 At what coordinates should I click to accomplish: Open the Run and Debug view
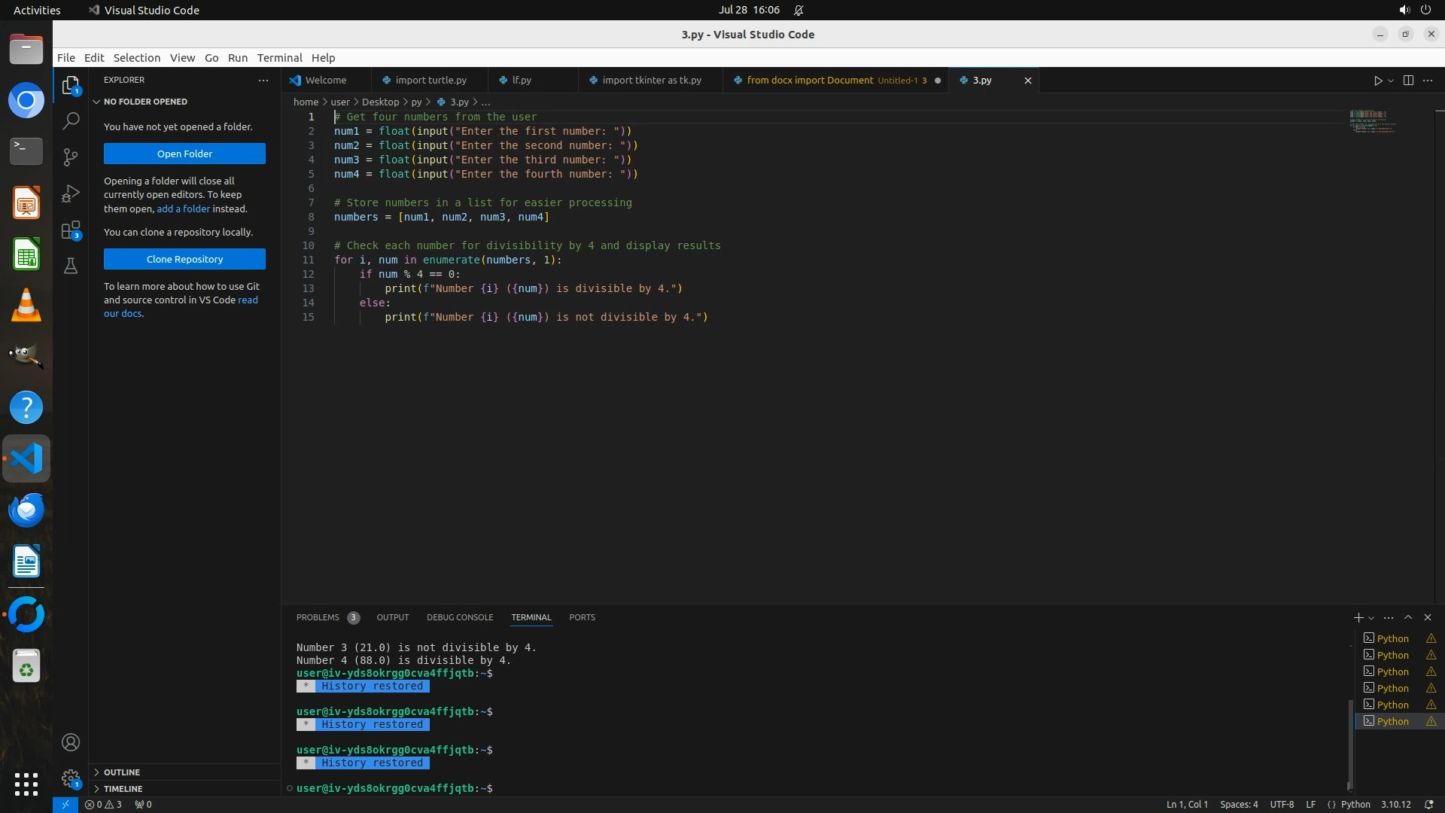tap(71, 193)
